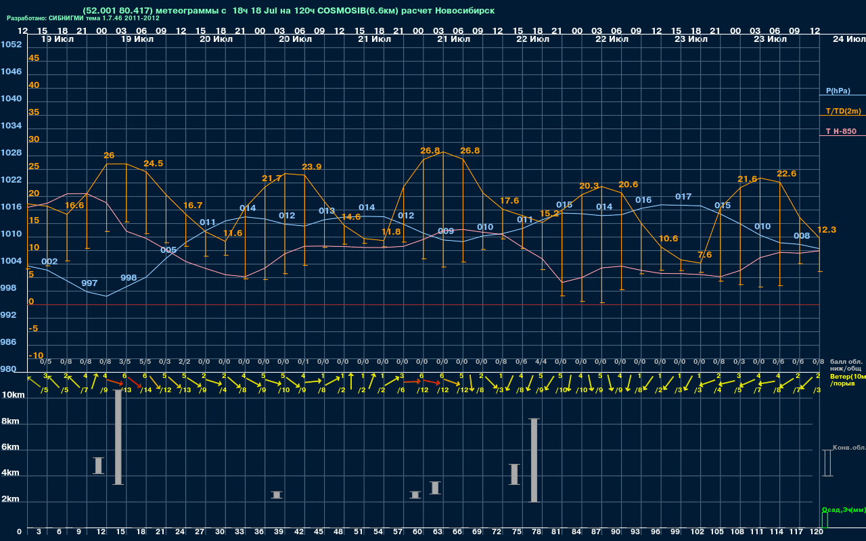The width and height of the screenshot is (866, 541).
Task: Click the 16.7 temperature label
Action: pyautogui.click(x=193, y=206)
